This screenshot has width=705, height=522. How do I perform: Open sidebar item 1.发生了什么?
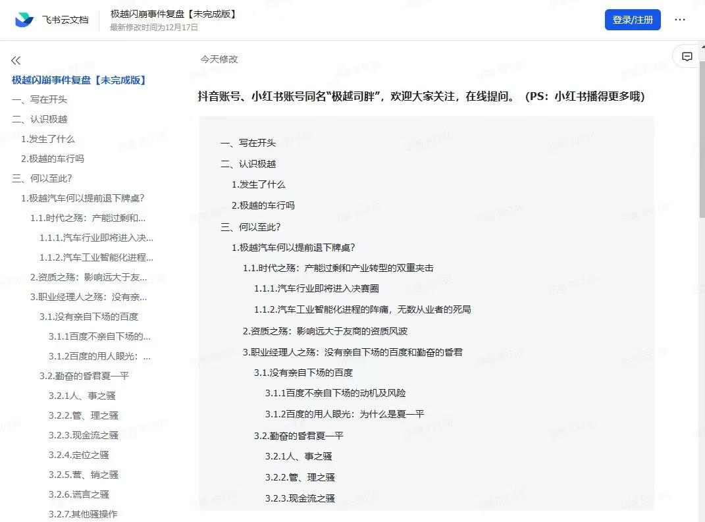tap(47, 139)
